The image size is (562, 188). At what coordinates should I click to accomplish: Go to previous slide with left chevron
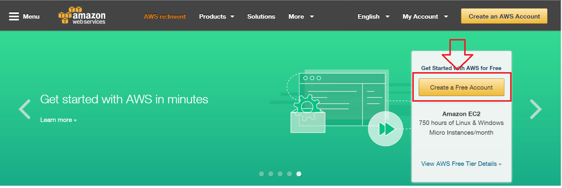(x=25, y=109)
